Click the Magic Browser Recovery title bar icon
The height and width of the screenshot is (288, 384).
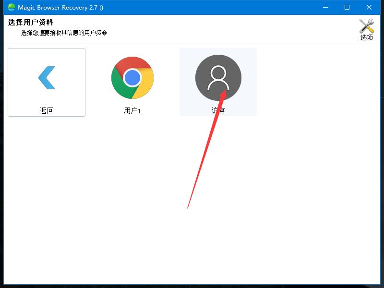click(x=11, y=7)
